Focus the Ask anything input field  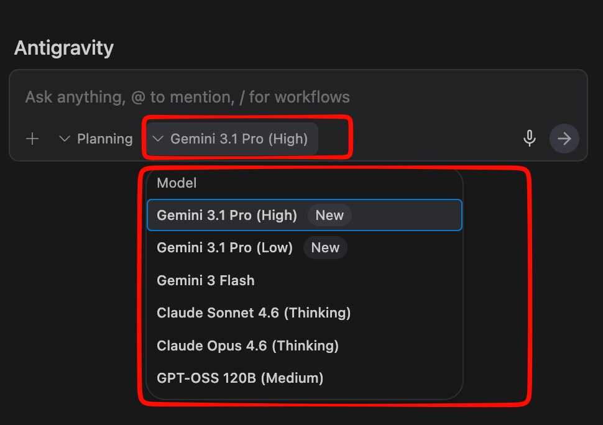[x=249, y=97]
